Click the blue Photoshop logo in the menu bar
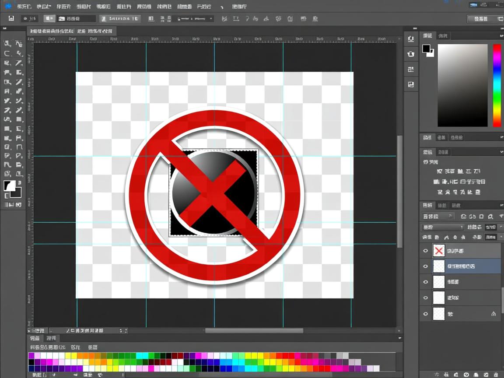 [x=8, y=6]
